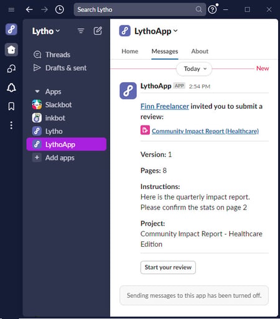The image size is (280, 319).
Task: Click the 'Version: 1' text
Action: tap(156, 154)
